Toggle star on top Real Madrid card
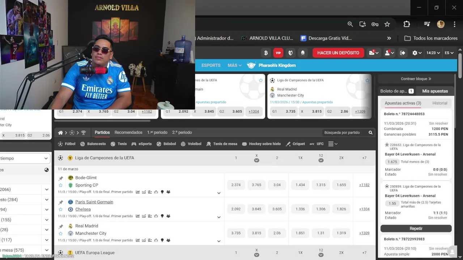Image resolution: width=463 pixels, height=260 pixels. click(x=367, y=80)
